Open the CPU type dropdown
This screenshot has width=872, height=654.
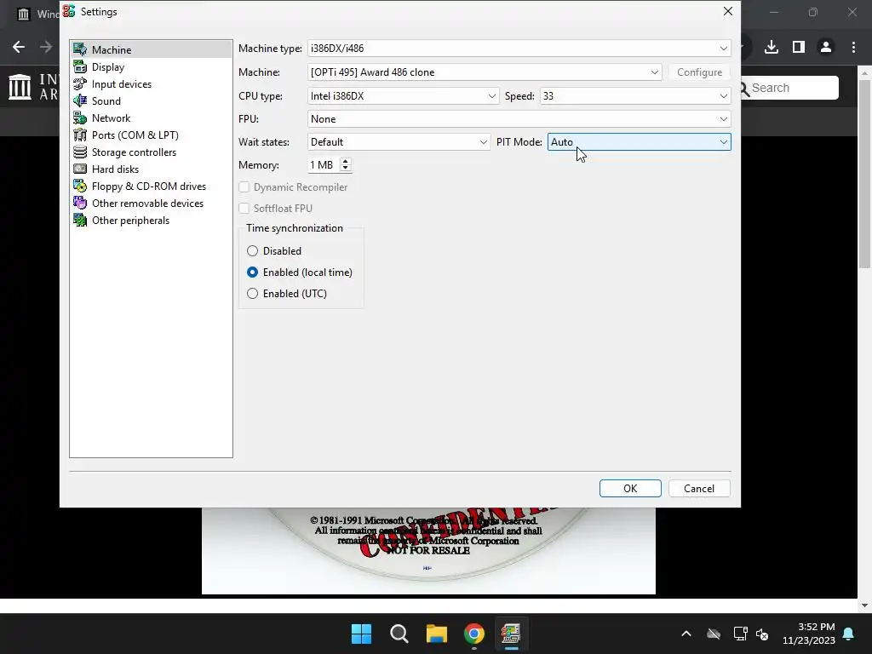pyautogui.click(x=403, y=95)
